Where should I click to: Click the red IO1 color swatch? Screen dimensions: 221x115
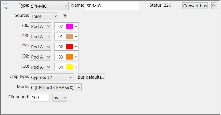point(70,47)
